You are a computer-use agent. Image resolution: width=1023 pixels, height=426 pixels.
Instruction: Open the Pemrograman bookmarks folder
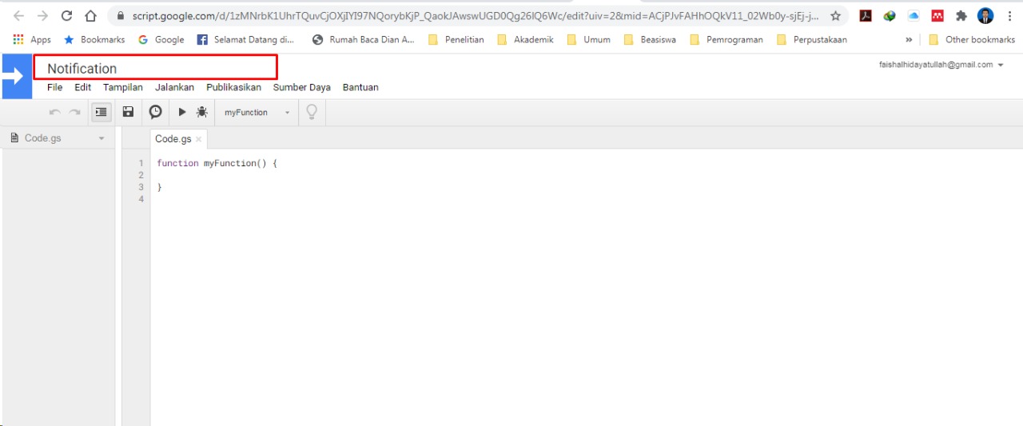[x=726, y=40]
